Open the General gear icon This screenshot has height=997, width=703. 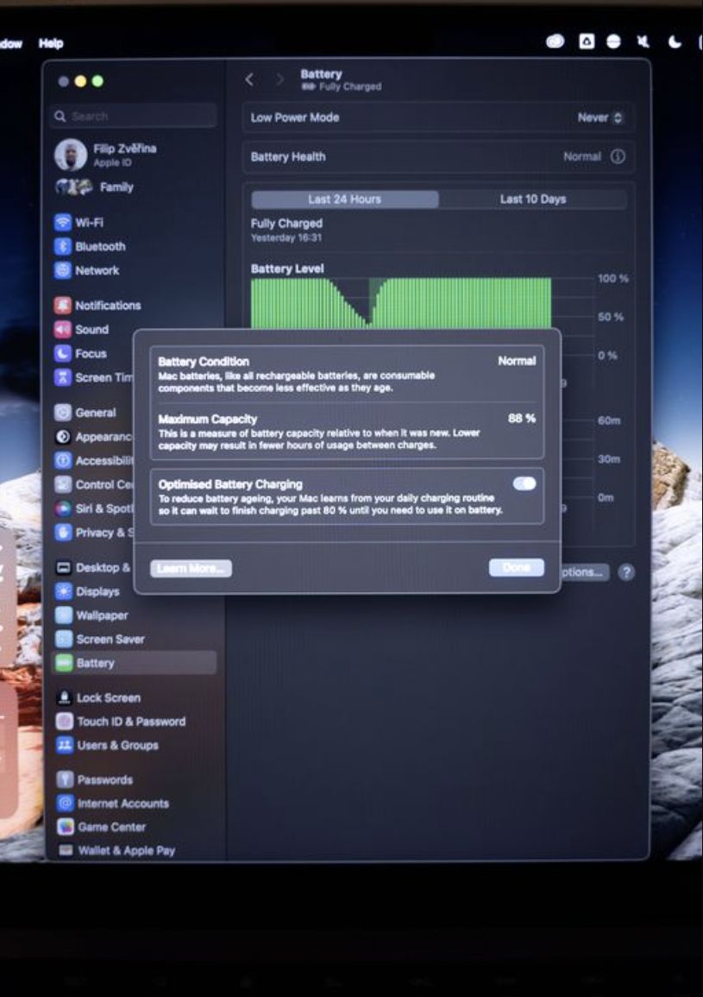coord(62,413)
